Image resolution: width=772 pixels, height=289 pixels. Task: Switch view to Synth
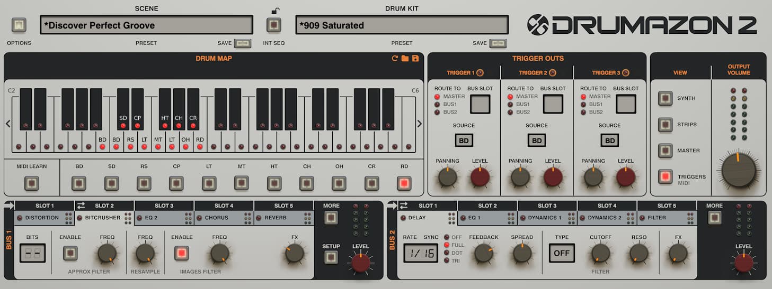click(665, 98)
